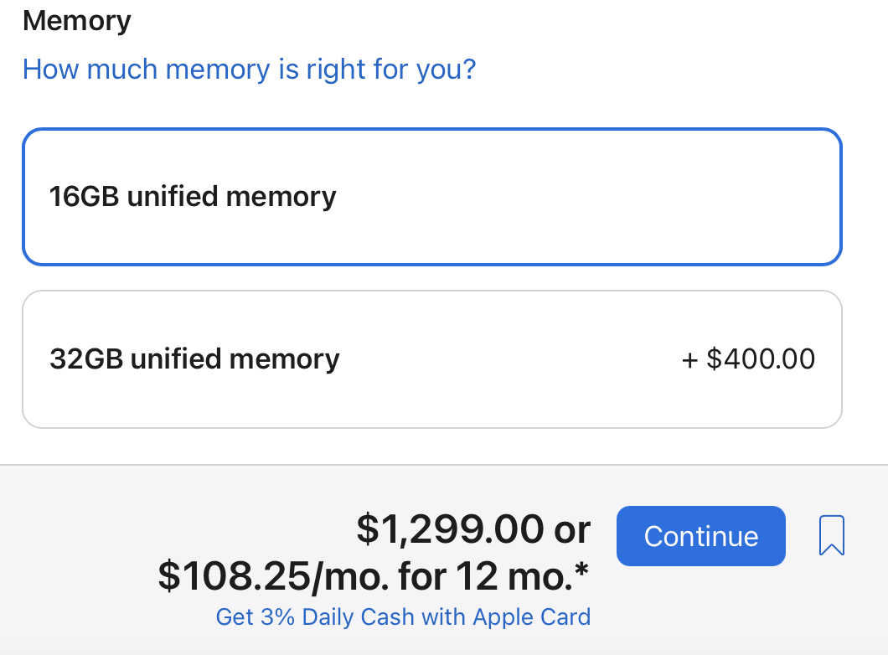Click the word "Continue" on the button
This screenshot has height=655, width=888.
pos(701,536)
